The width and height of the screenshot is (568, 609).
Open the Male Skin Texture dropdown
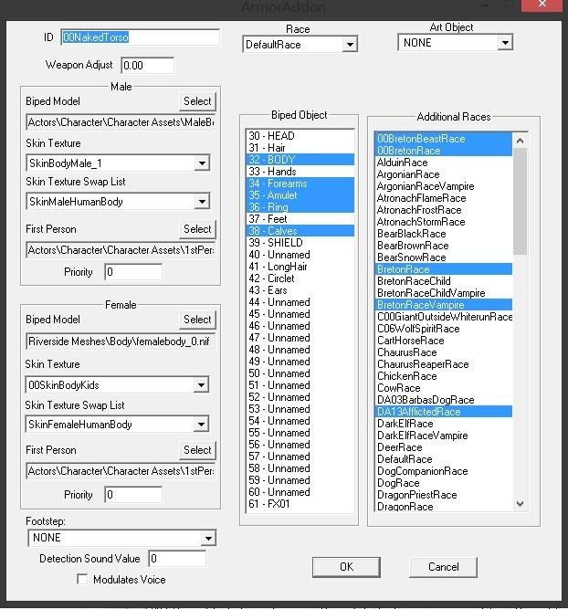point(203,163)
